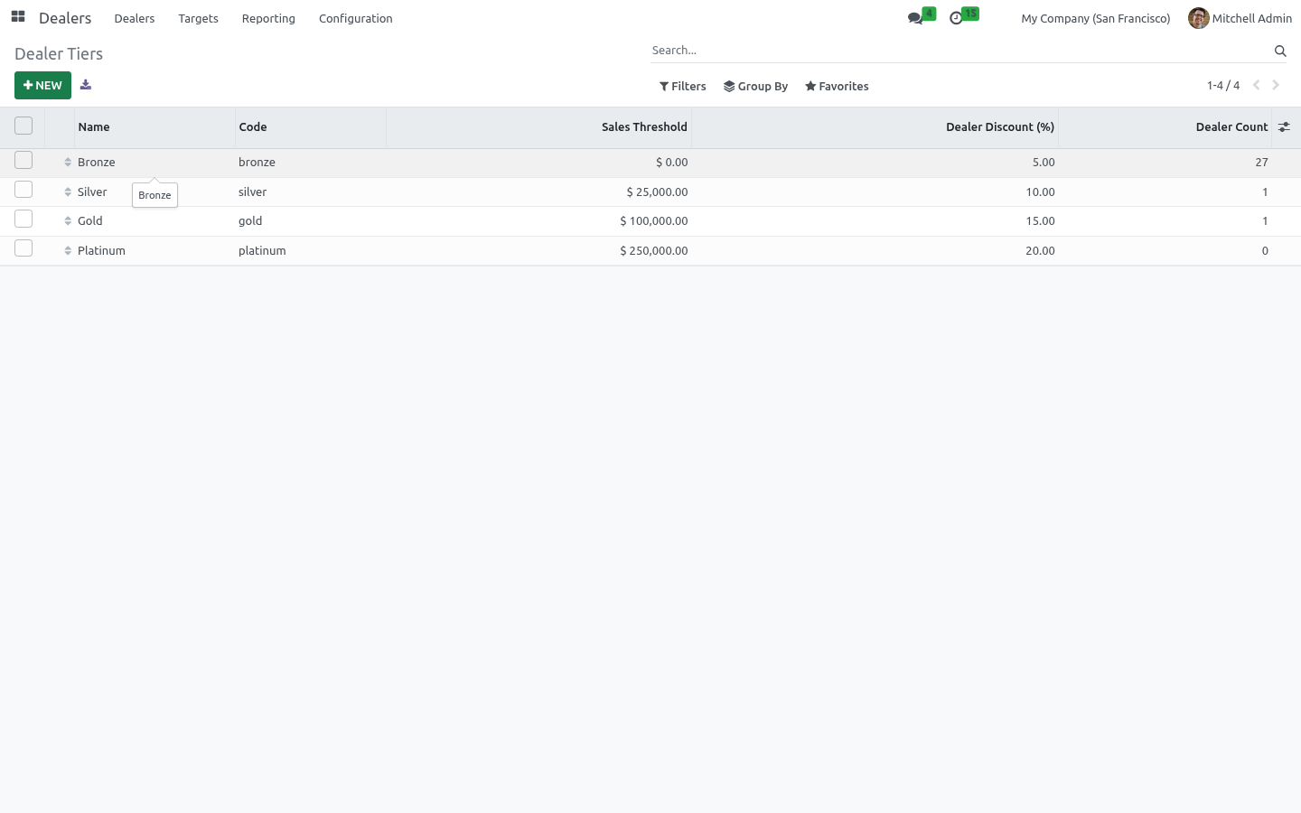The height and width of the screenshot is (813, 1301).
Task: Sort by the Name column header
Action: click(154, 127)
